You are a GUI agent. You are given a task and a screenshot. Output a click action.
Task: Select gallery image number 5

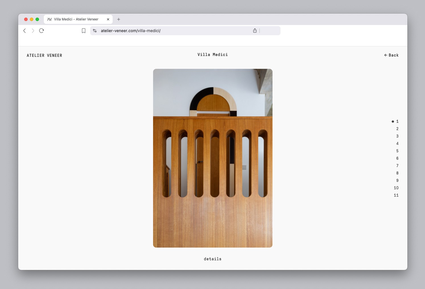[397, 151]
